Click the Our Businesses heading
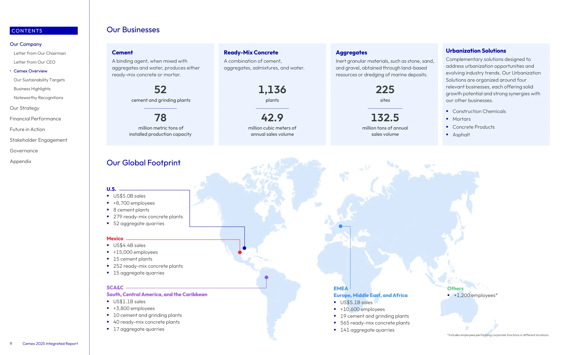Screen dimensions: 569x355 pos(133,30)
